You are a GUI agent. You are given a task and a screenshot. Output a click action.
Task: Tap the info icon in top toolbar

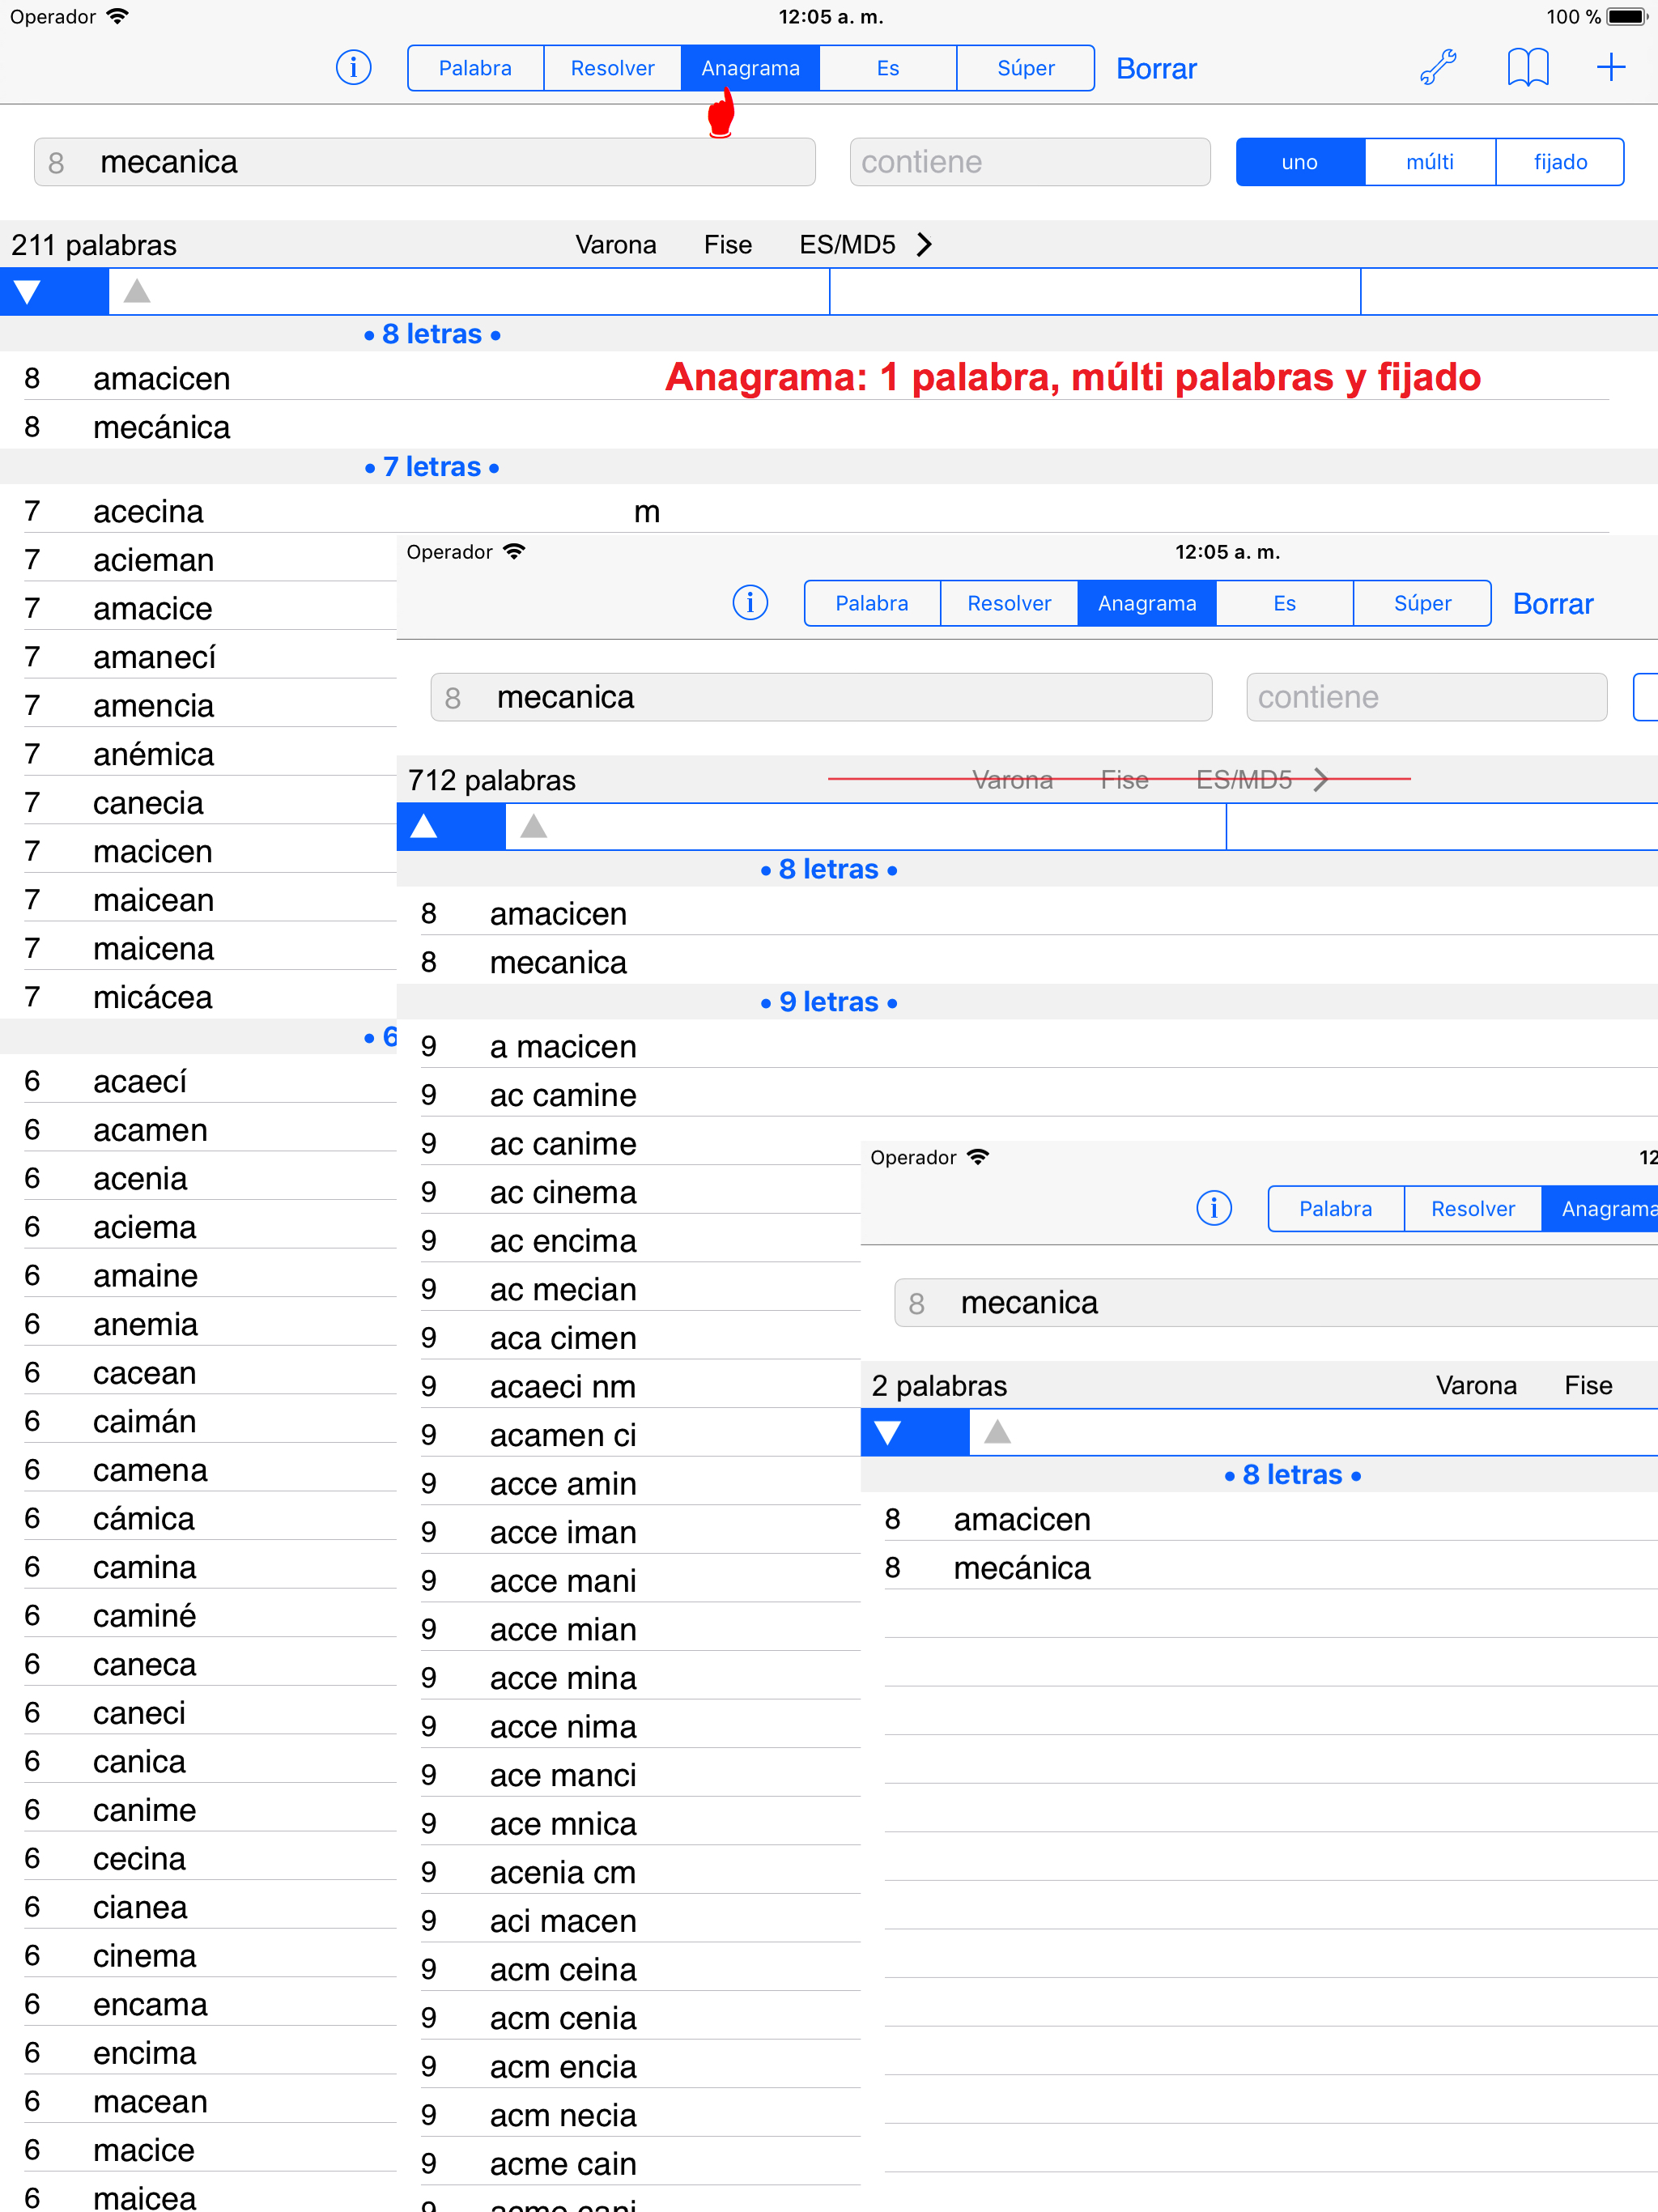pos(353,68)
